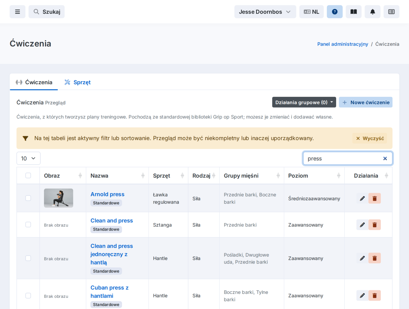Click the list panel icon in the top bar
The width and height of the screenshot is (409, 309).
(x=391, y=12)
